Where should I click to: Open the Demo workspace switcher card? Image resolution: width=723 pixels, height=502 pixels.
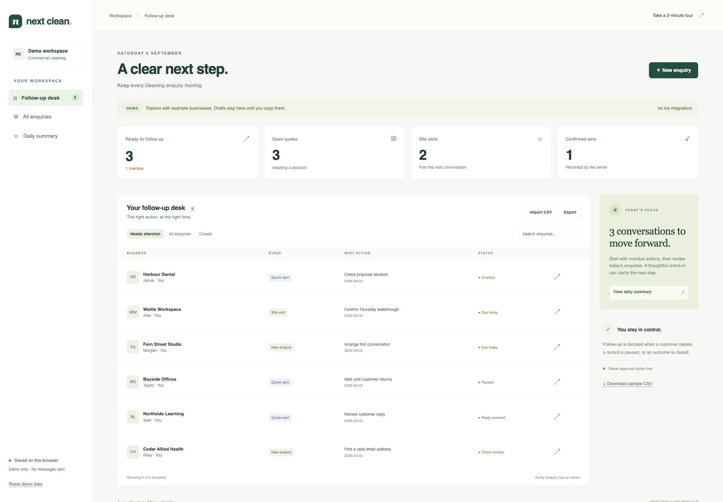[46, 54]
